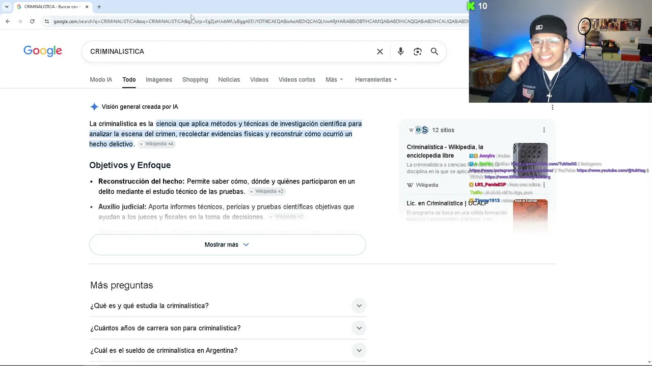Switch to the Modo IA tab
The width and height of the screenshot is (652, 366).
(x=101, y=80)
